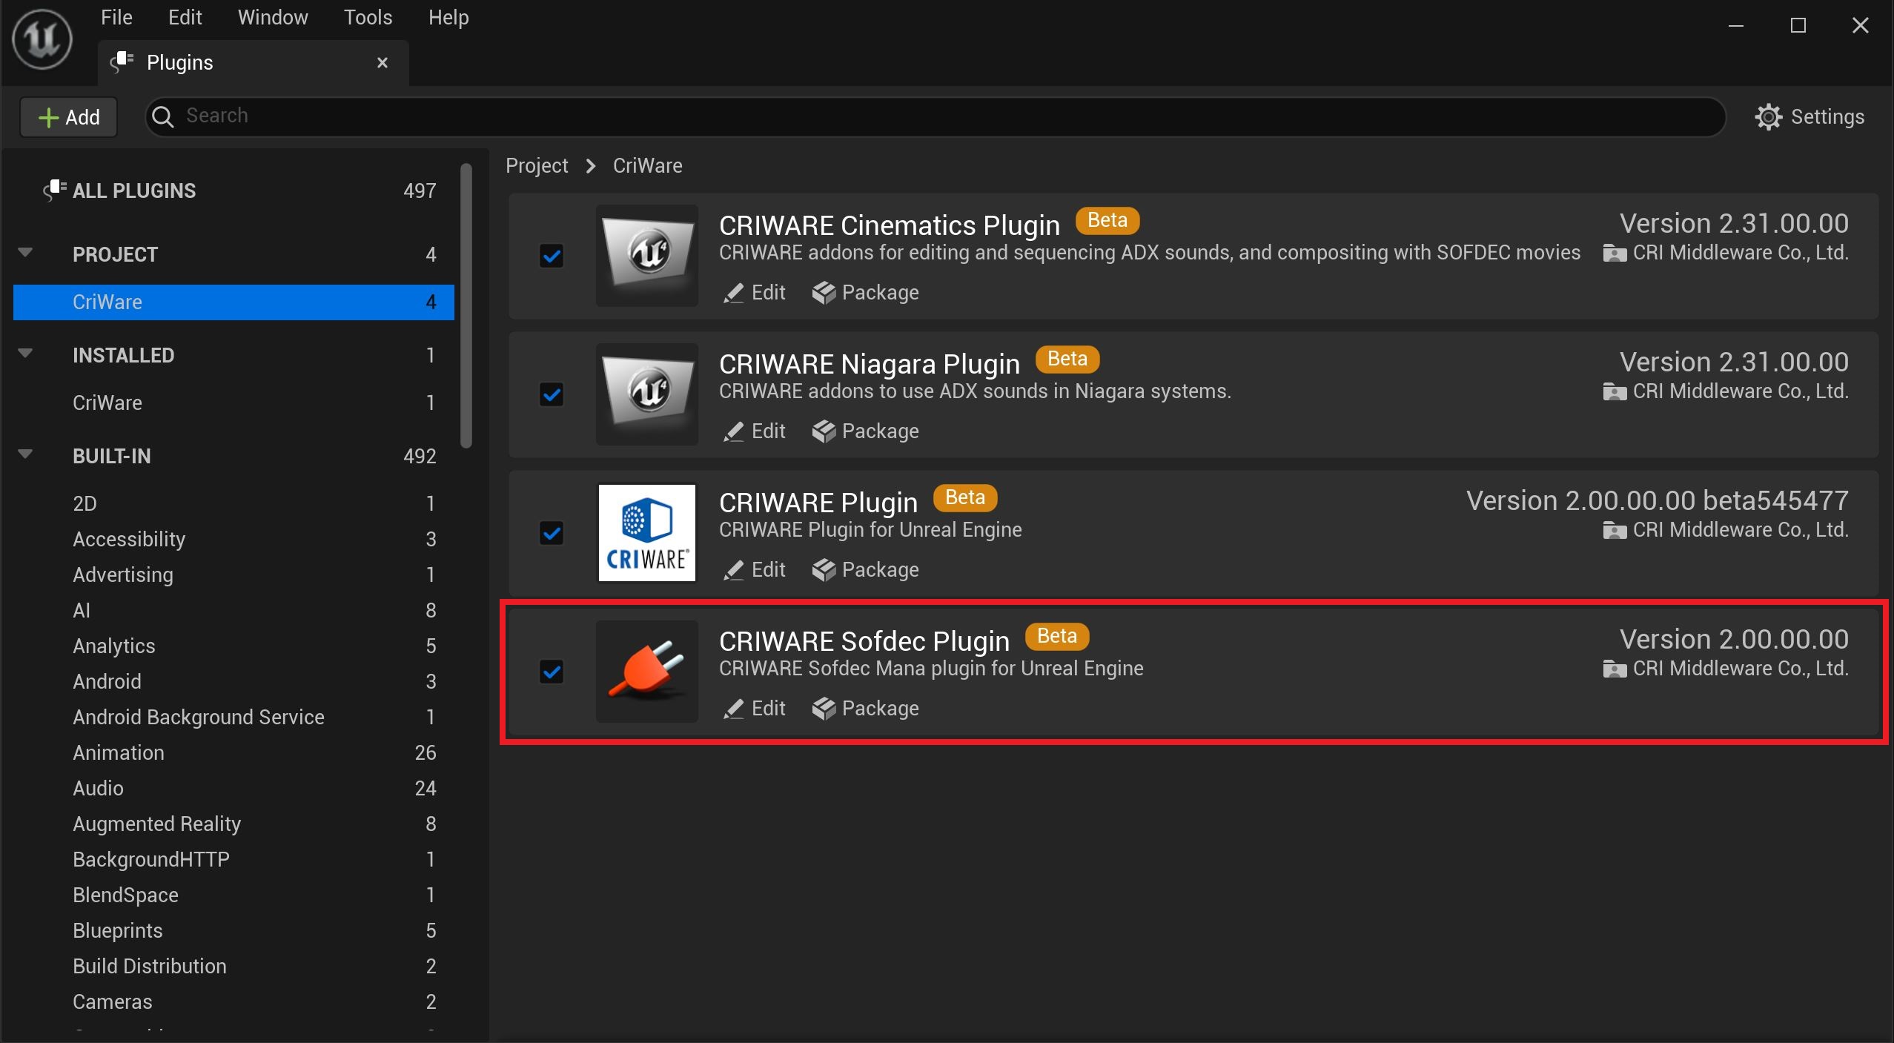The width and height of the screenshot is (1894, 1043).
Task: Collapse the INSTALLED category
Action: pos(25,354)
